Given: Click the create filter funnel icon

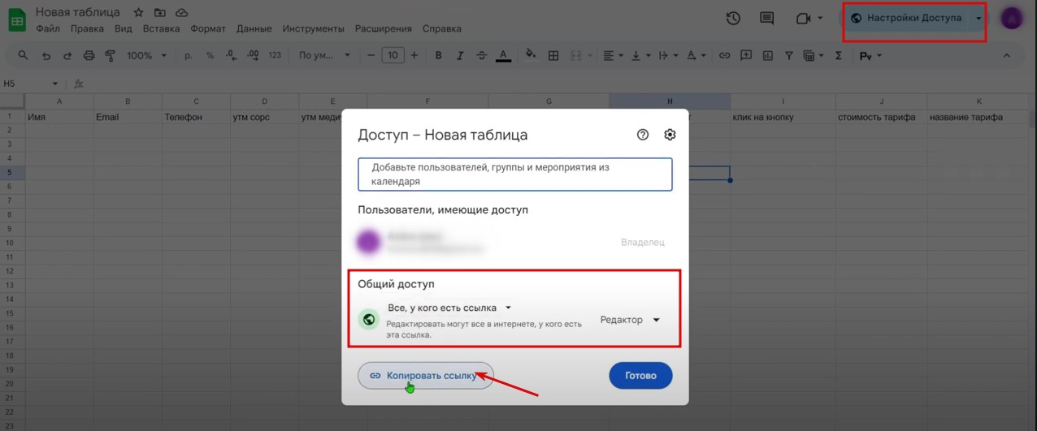Looking at the screenshot, I should click(x=788, y=55).
